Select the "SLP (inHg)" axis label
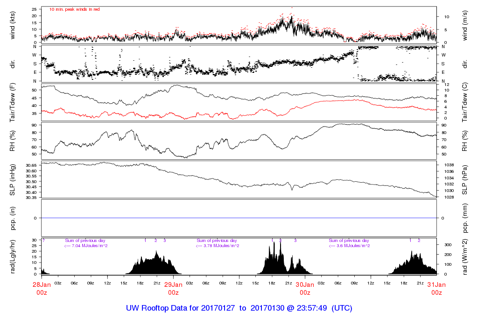This screenshot has height=327, width=478. coord(13,180)
